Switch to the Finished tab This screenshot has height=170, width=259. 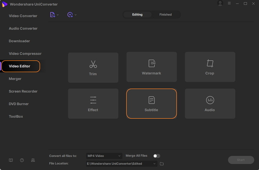pos(166,15)
